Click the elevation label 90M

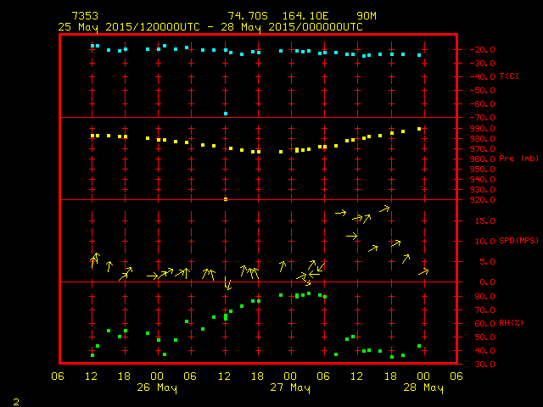[x=367, y=16]
